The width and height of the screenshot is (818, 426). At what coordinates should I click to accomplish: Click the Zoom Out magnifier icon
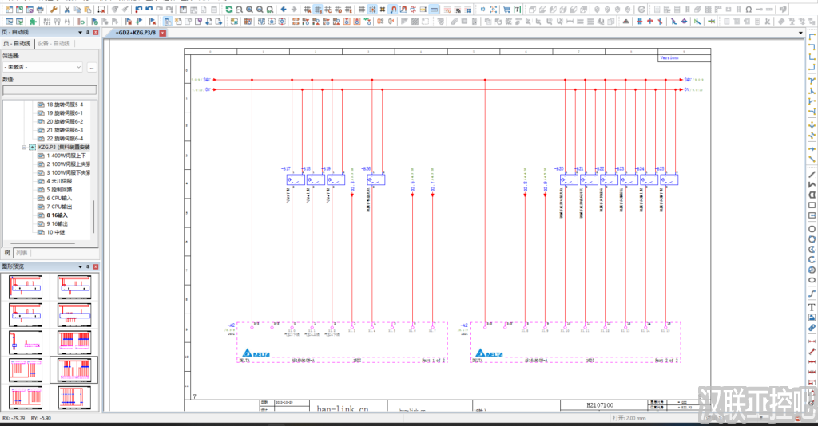[x=260, y=10]
